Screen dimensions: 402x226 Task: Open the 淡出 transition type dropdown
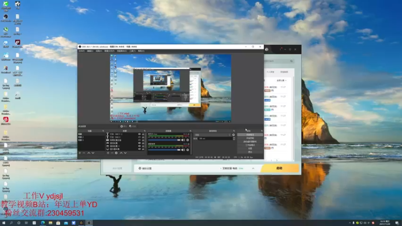pyautogui.click(x=213, y=135)
